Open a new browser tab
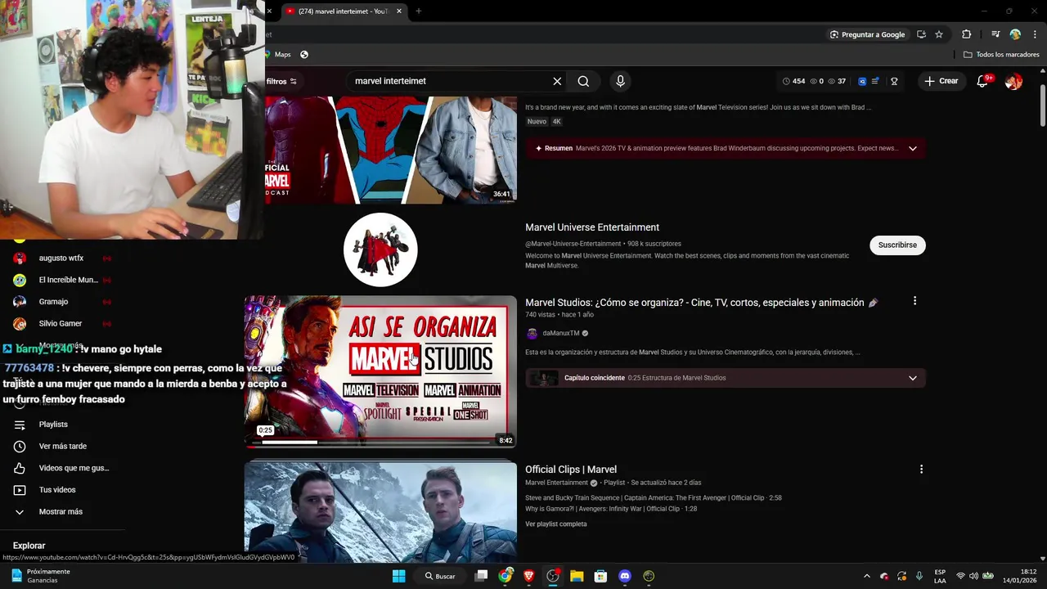Viewport: 1047px width, 589px height. 418,11
